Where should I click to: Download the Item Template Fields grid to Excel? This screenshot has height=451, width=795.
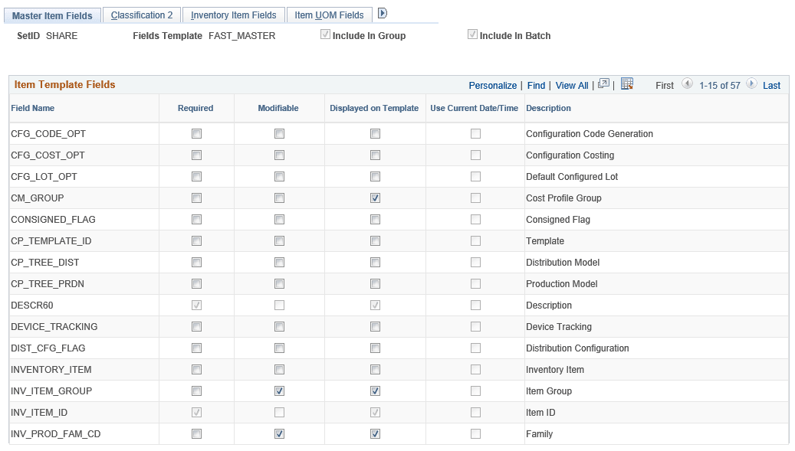(x=627, y=85)
